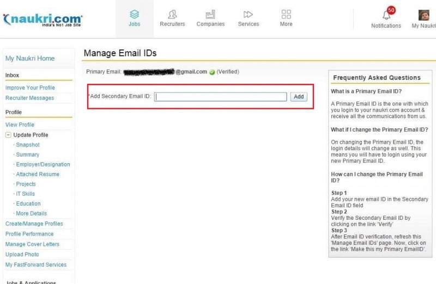Screen dimensions: 436x284
Task: Collapse the Update Profile tree
Action: point(9,135)
